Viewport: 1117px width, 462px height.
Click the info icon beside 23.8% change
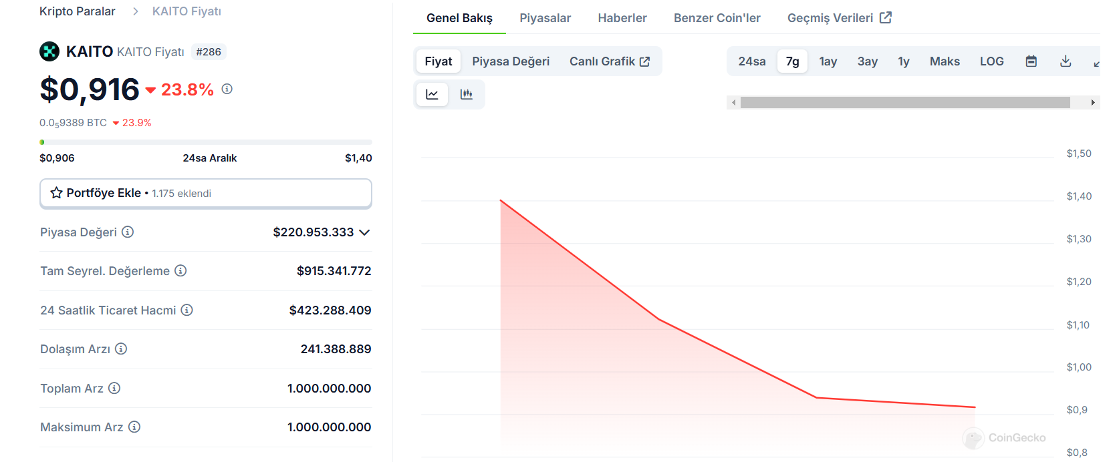(227, 89)
